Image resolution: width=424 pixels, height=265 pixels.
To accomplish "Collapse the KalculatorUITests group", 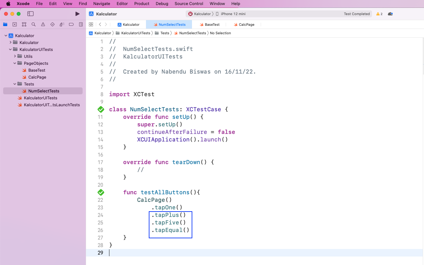I will 10,49.
